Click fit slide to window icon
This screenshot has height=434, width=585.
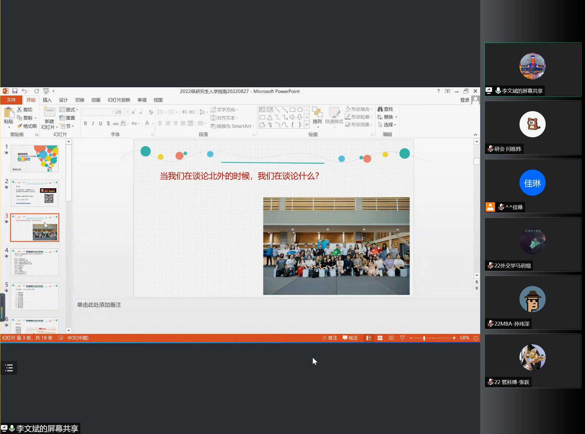click(x=476, y=338)
